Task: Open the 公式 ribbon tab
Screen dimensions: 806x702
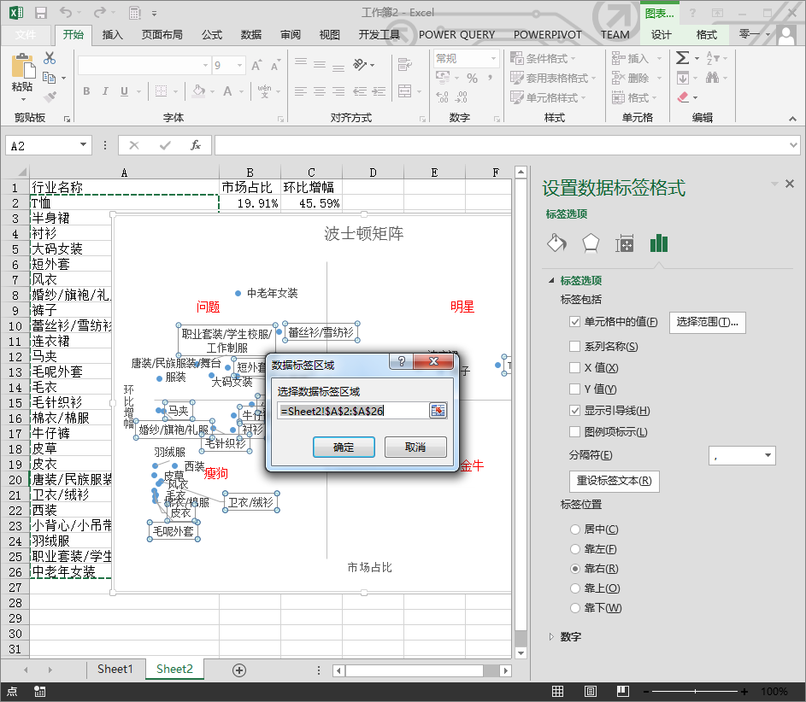Action: (212, 34)
